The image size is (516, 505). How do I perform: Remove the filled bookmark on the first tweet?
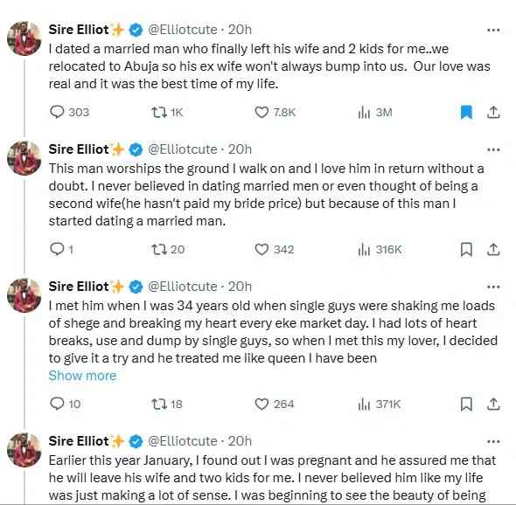[466, 112]
